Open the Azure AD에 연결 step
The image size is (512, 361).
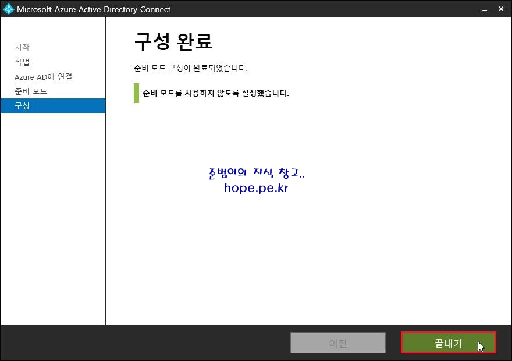(x=44, y=77)
